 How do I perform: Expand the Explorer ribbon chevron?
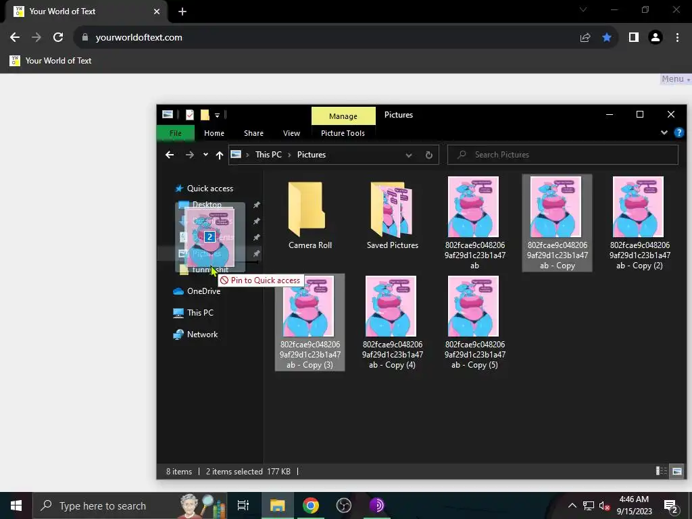coord(664,132)
